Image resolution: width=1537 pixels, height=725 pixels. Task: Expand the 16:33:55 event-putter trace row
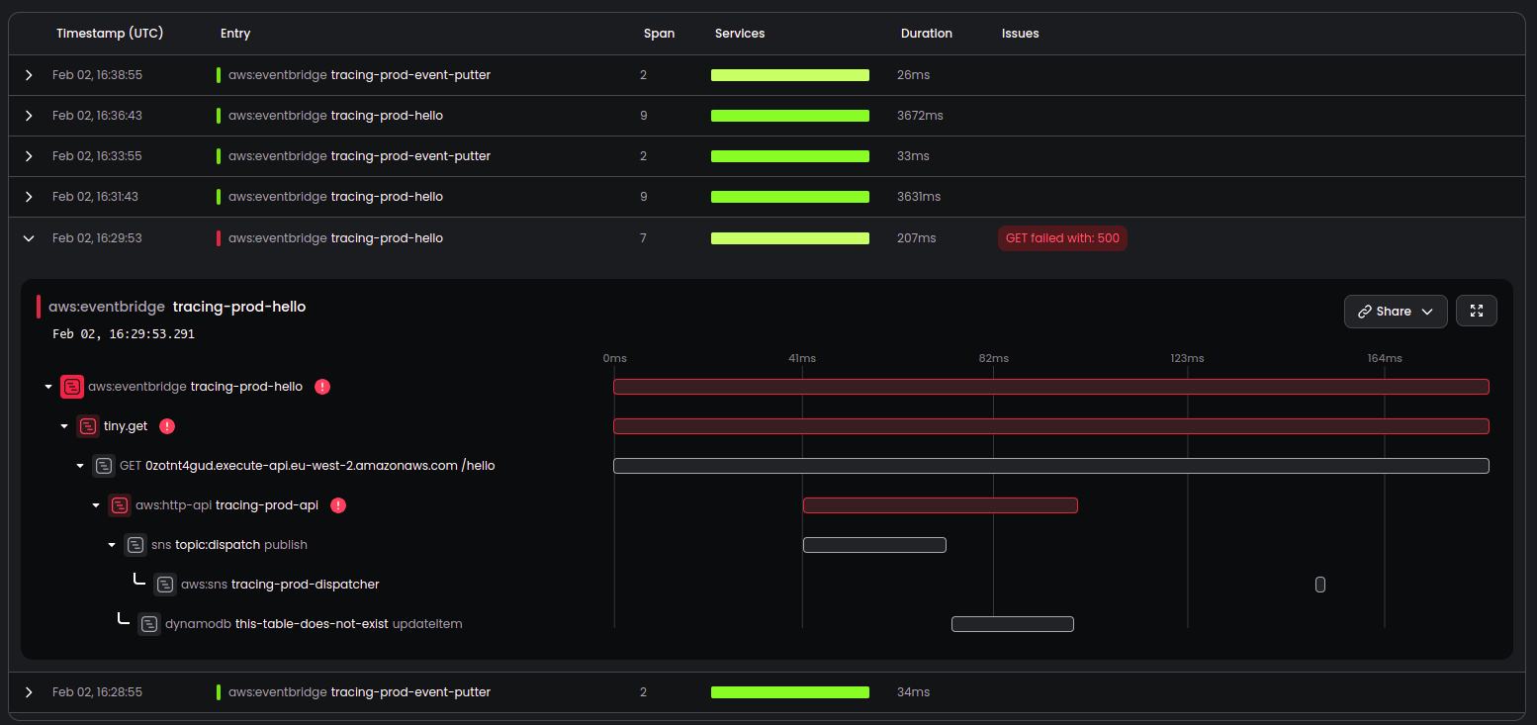point(29,156)
